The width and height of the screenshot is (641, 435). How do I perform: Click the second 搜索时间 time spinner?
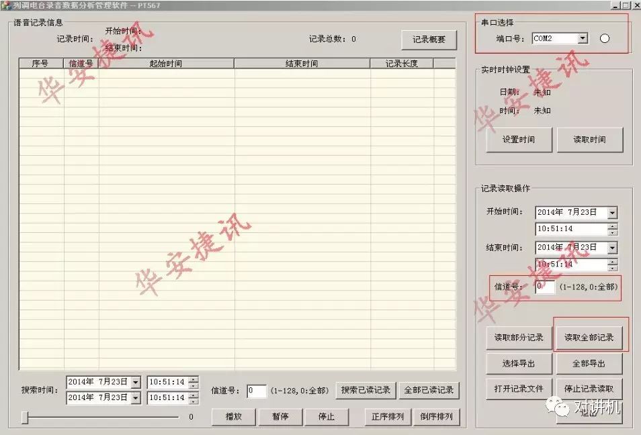(194, 398)
